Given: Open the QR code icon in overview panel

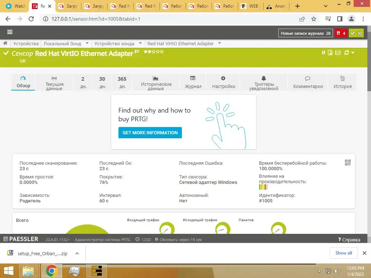Looking at the screenshot, I should [x=348, y=163].
